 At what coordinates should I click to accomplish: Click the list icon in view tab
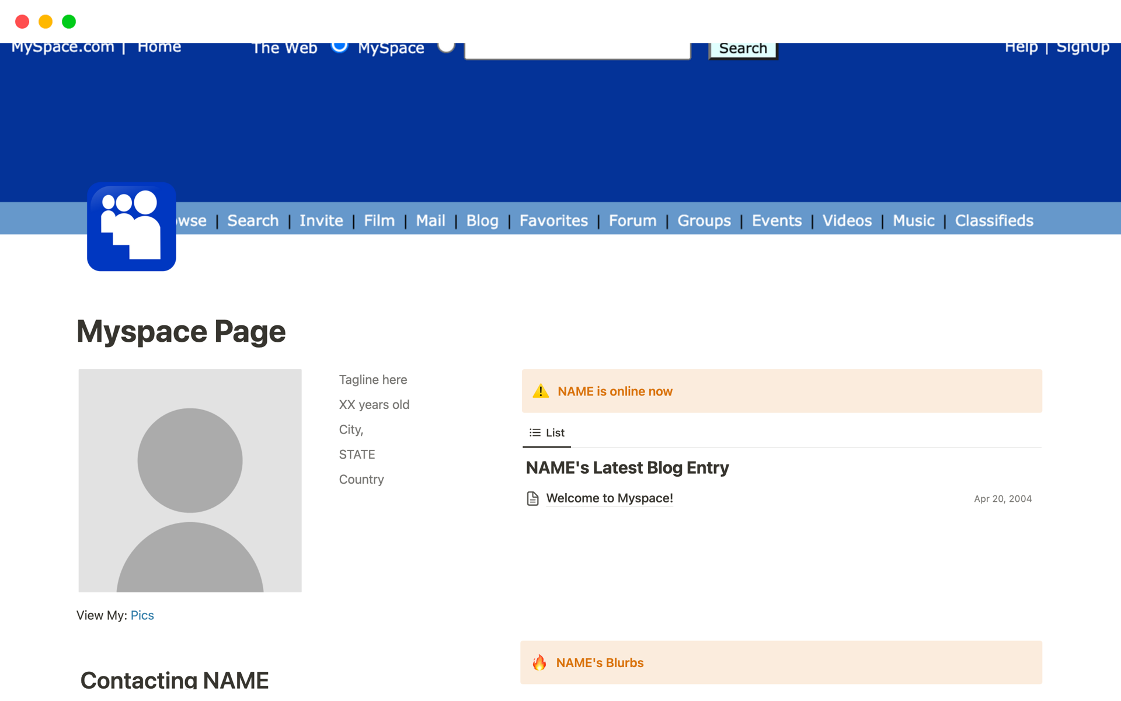(x=534, y=433)
